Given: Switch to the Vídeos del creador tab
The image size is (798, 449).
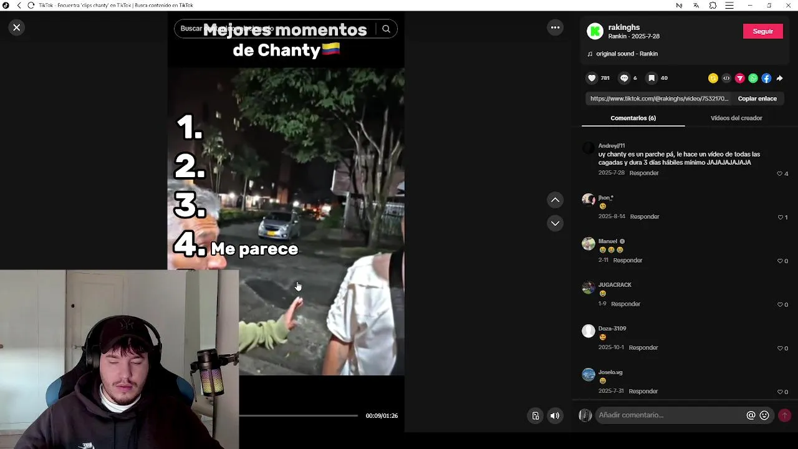Looking at the screenshot, I should pos(736,118).
